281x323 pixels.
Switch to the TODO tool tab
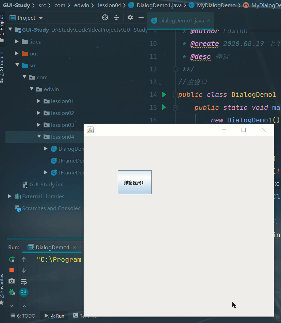pyautogui.click(x=23, y=316)
